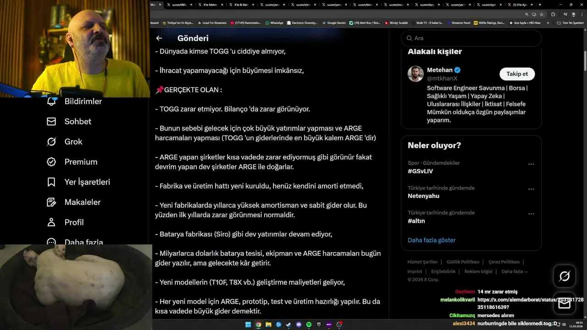Image resolution: width=587 pixels, height=330 pixels.
Task: Open the #GSvLIV trending topic
Action: pos(420,171)
